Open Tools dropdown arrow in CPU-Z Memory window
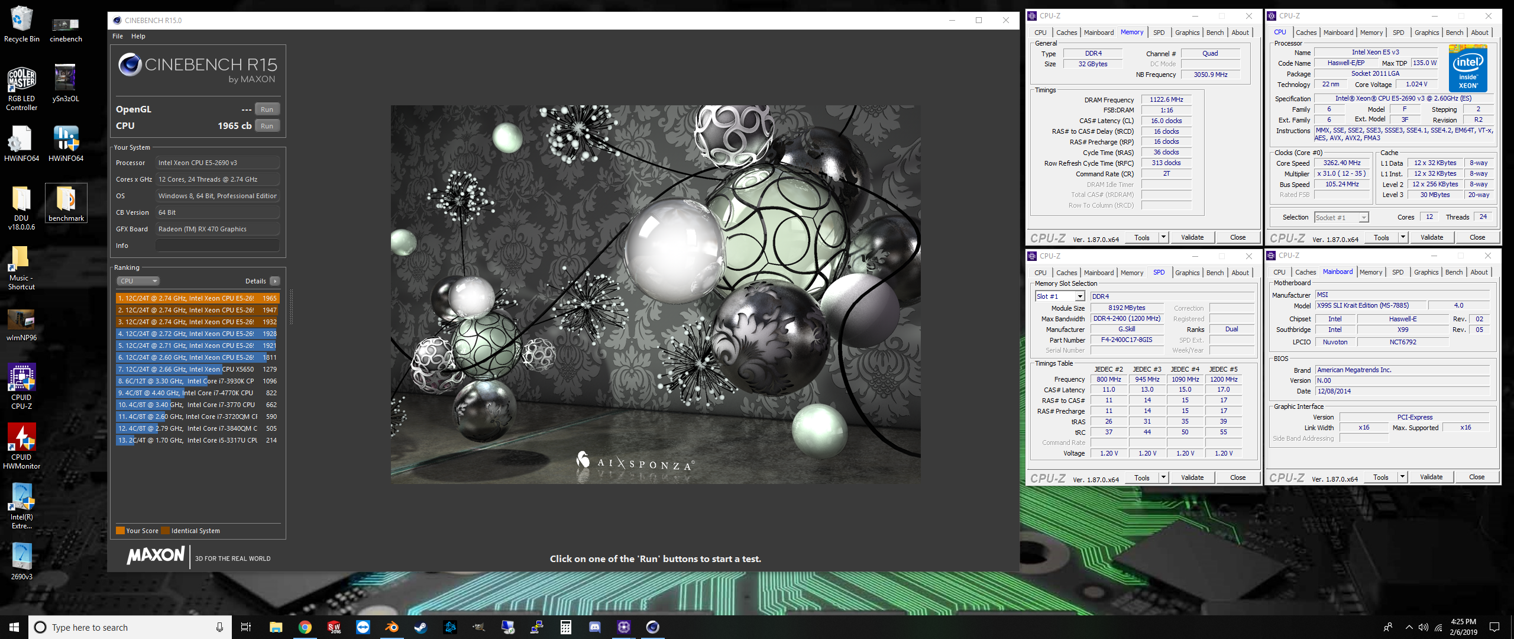The width and height of the screenshot is (1514, 639). (x=1163, y=237)
